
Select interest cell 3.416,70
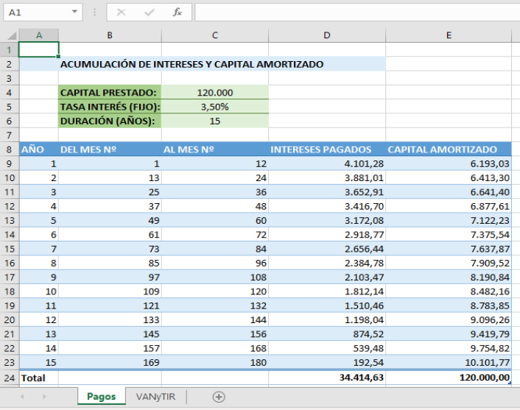click(327, 207)
